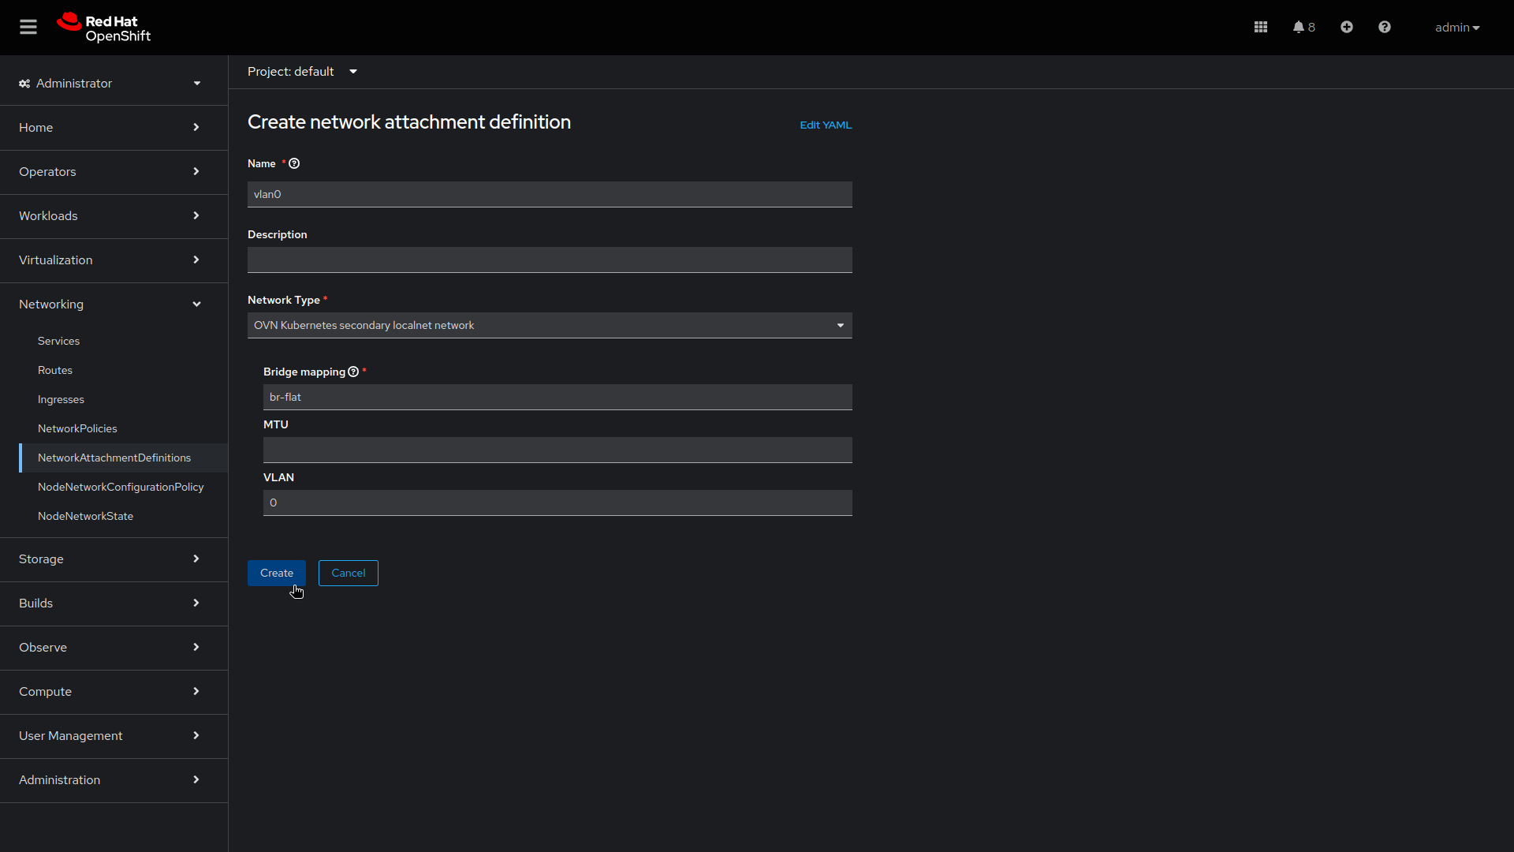This screenshot has width=1514, height=852.
Task: Select NetworkPolicies in the sidebar
Action: [x=76, y=428]
